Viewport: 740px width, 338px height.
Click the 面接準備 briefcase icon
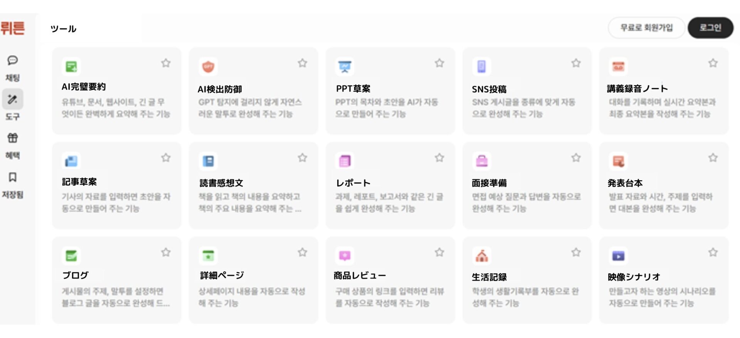481,161
